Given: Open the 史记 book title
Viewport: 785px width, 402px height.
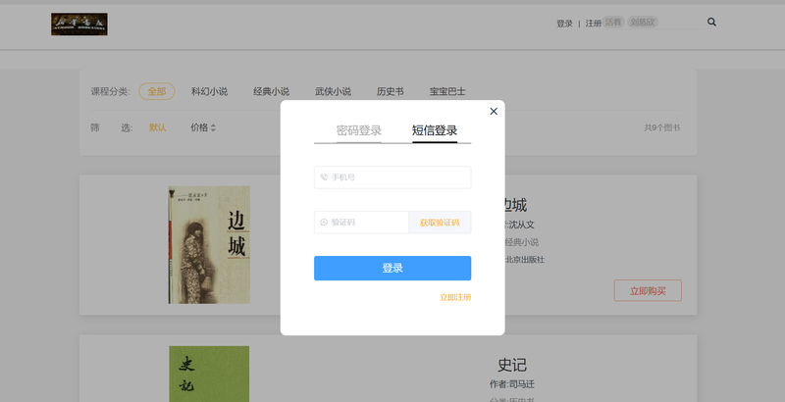Looking at the screenshot, I should tap(511, 365).
